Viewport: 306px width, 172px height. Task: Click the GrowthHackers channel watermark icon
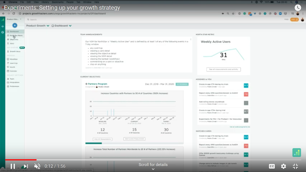[x=297, y=152]
